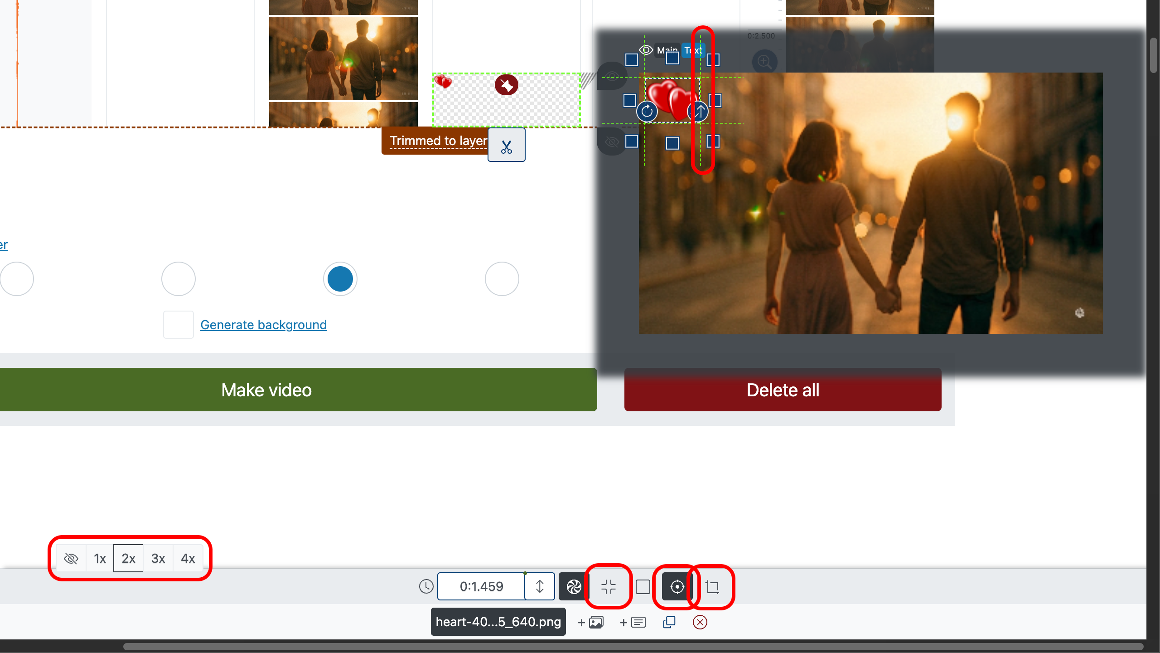Click the red delete circle icon
The height and width of the screenshot is (653, 1160).
coord(700,622)
